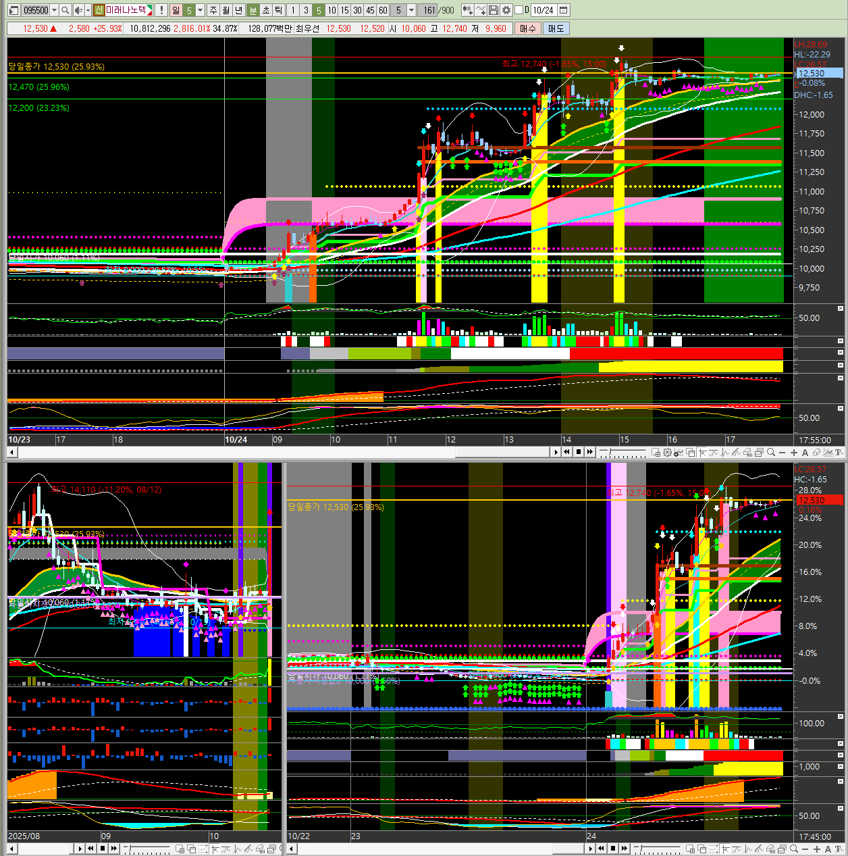Screen dimensions: 848x856
Task: Click the minus zoom icon in bottom-right chart toolbar
Action: pos(805,849)
